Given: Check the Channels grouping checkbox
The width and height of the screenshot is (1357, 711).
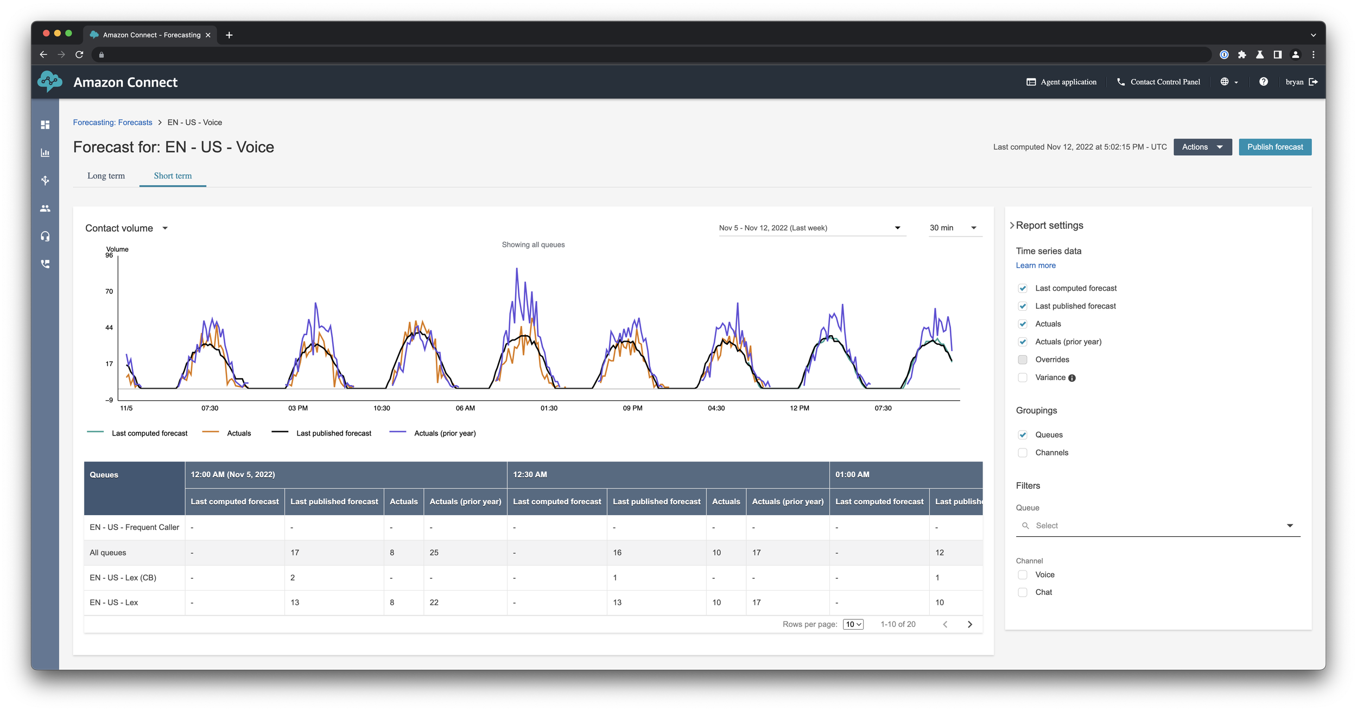Looking at the screenshot, I should tap(1023, 453).
